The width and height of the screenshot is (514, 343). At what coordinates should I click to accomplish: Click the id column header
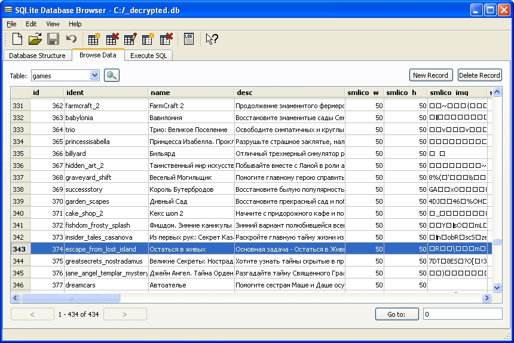[47, 93]
